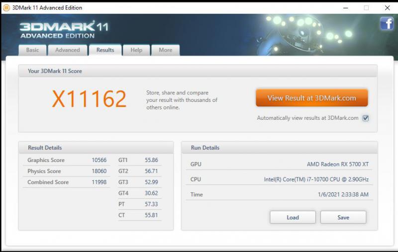This screenshot has width=398, height=252.
Task: Select the Physics Score value 18060
Action: click(x=99, y=171)
